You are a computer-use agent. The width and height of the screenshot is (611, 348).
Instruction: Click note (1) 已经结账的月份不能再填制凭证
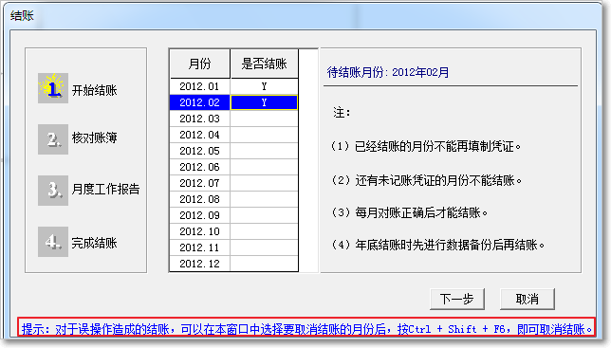coord(425,146)
